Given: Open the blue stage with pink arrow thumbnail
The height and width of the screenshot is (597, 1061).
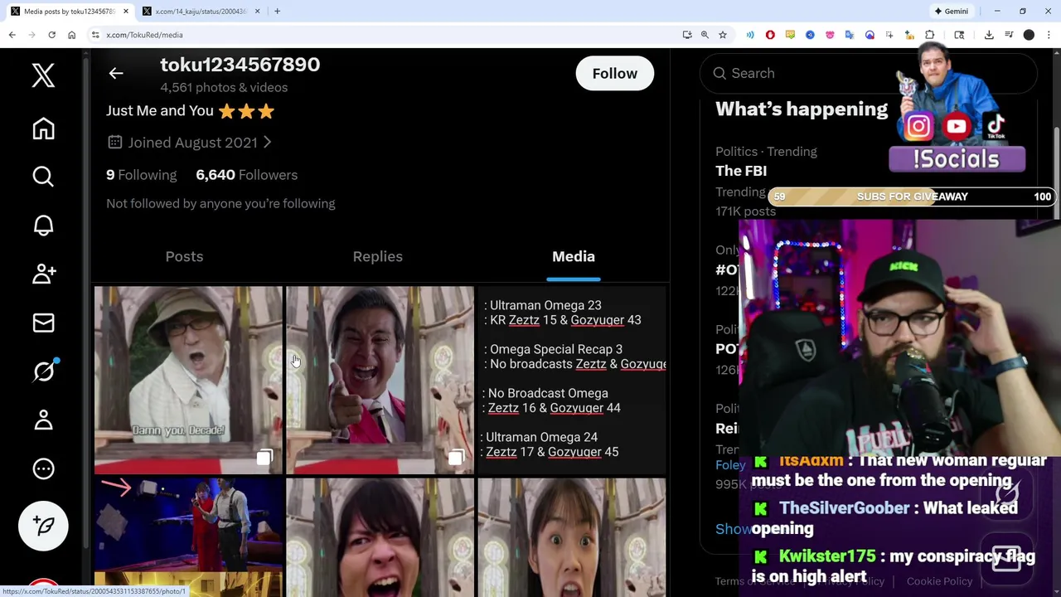Looking at the screenshot, I should 188,537.
